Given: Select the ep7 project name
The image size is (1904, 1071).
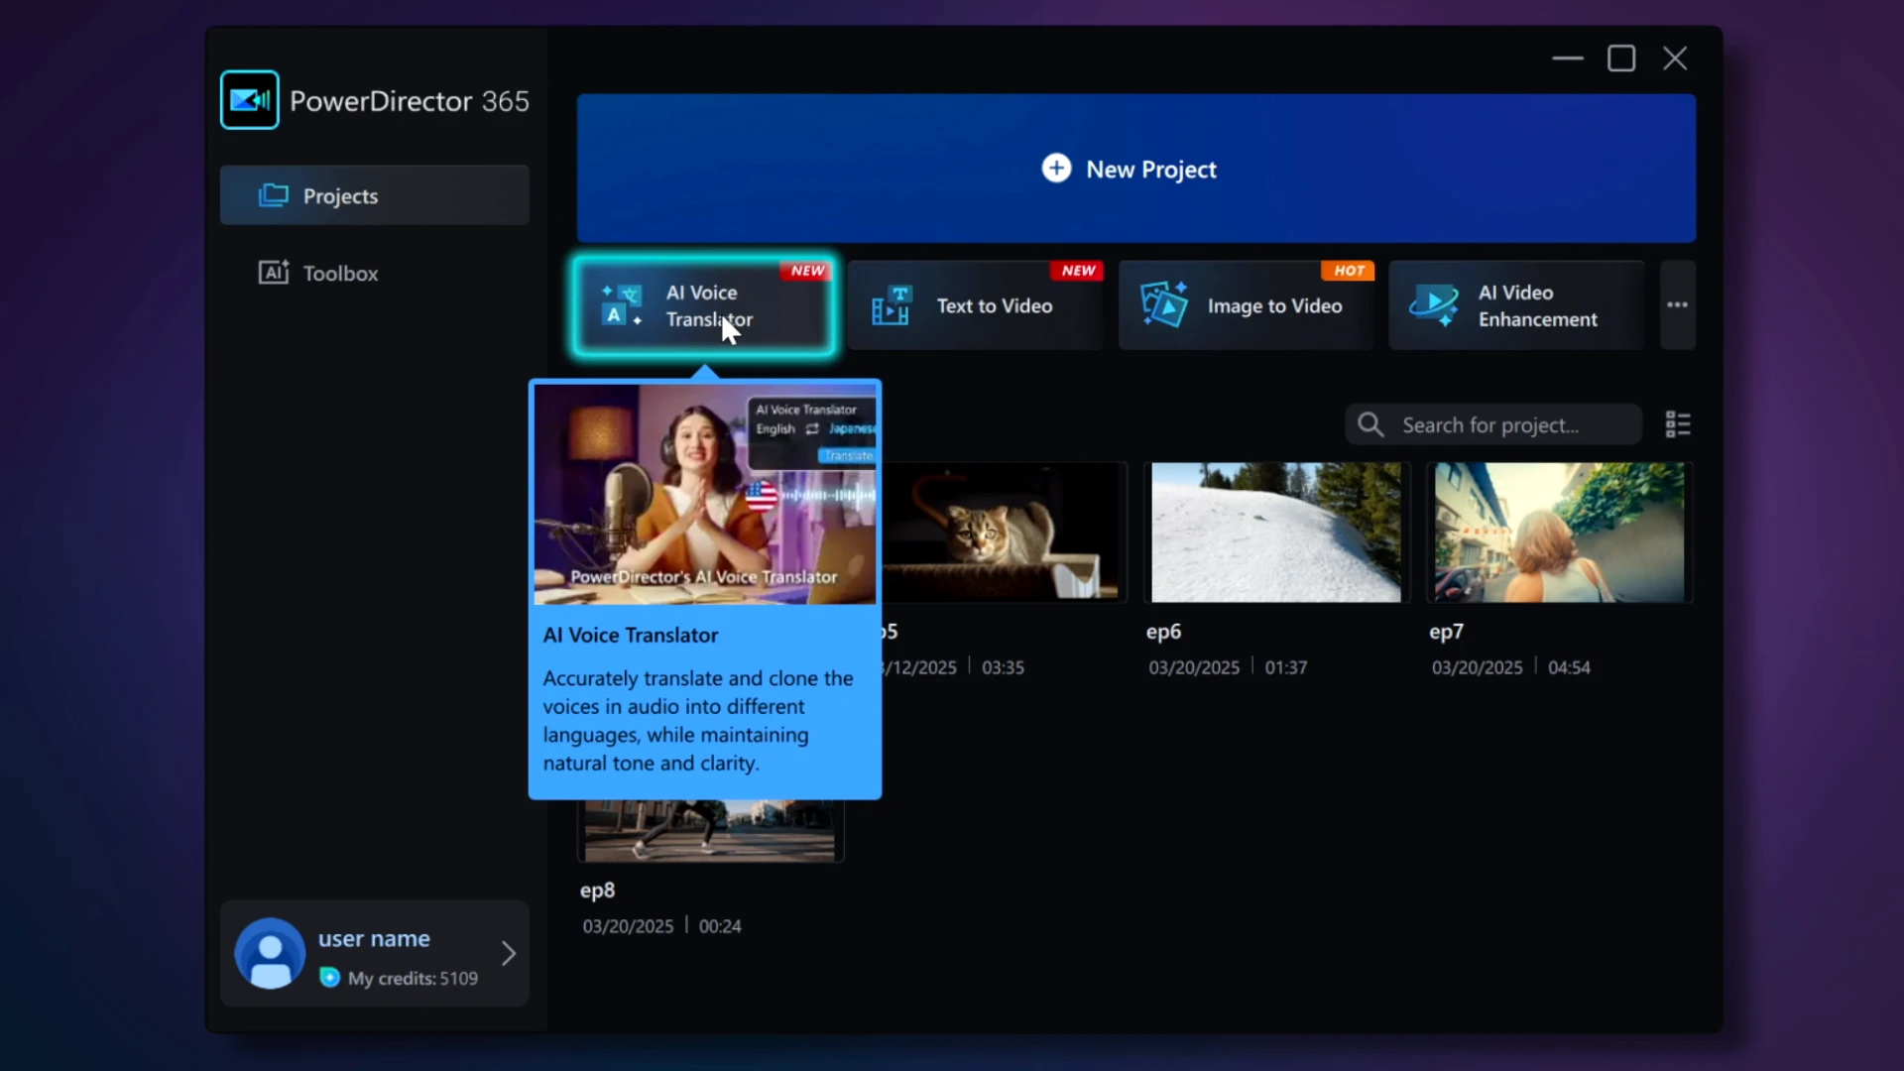Looking at the screenshot, I should click(x=1446, y=632).
